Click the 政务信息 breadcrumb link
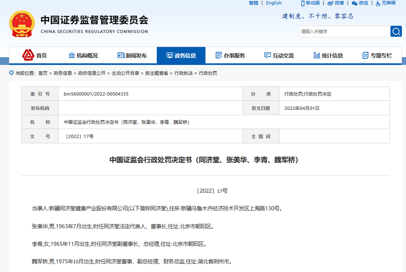 click(x=63, y=74)
